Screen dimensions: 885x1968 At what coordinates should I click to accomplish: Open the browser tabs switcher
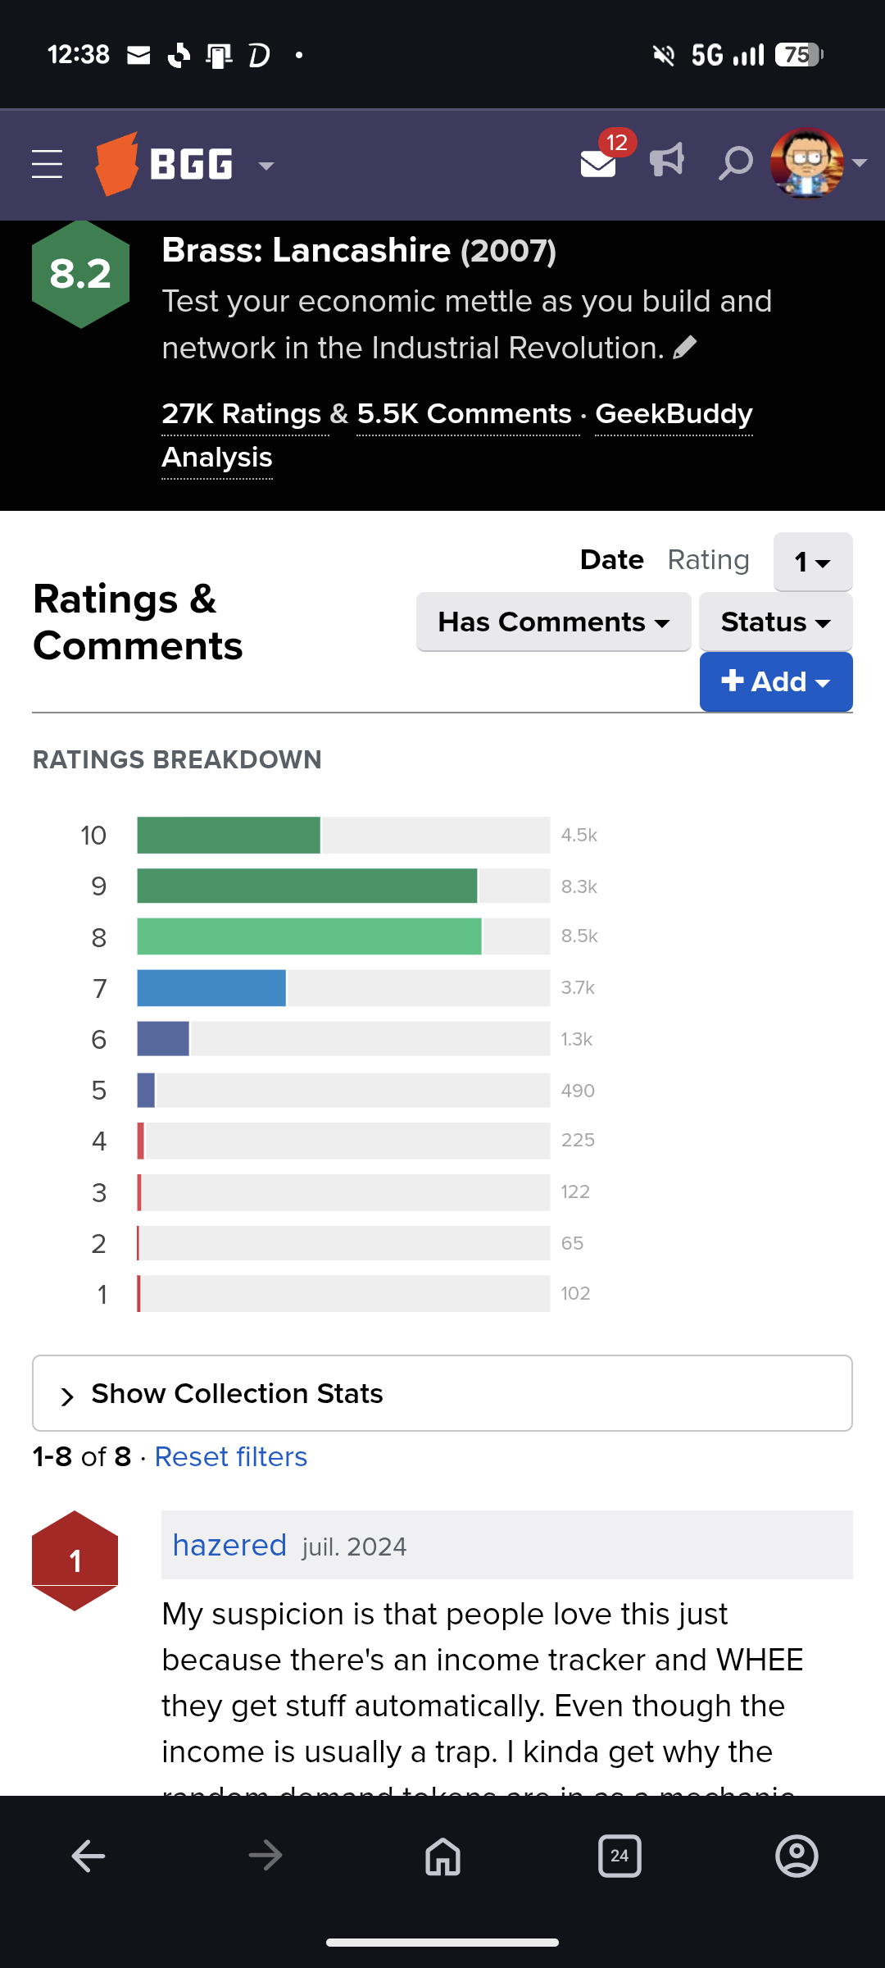click(x=619, y=1856)
